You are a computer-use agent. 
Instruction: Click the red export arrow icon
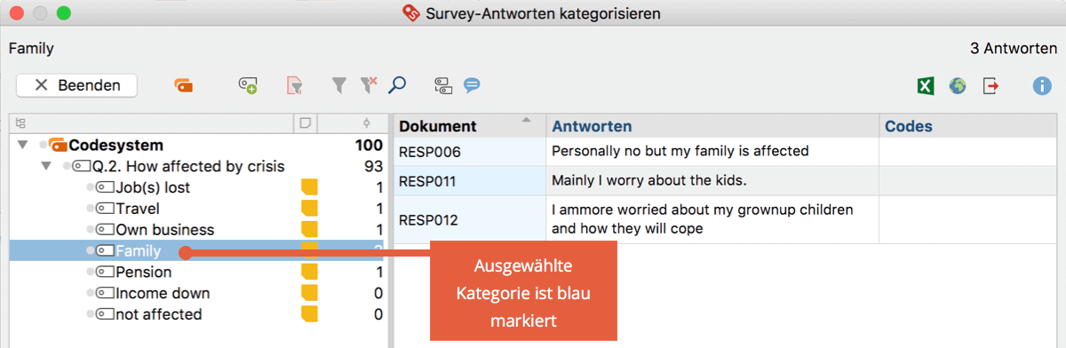[x=990, y=86]
